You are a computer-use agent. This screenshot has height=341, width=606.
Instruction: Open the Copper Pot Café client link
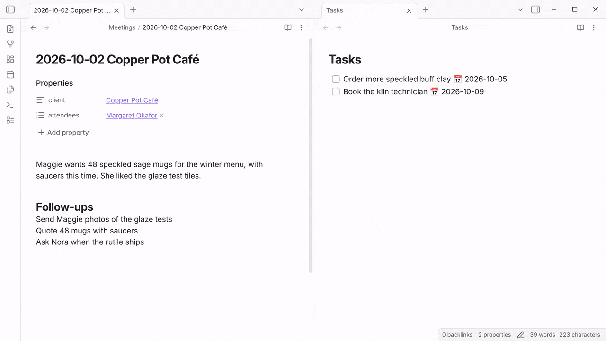coord(132,100)
